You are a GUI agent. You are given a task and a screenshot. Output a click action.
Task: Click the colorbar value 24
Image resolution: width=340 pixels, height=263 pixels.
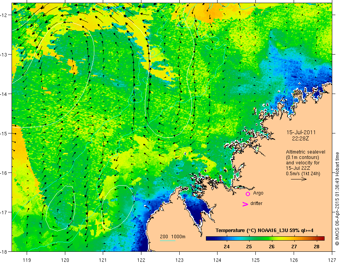[x=226, y=246]
